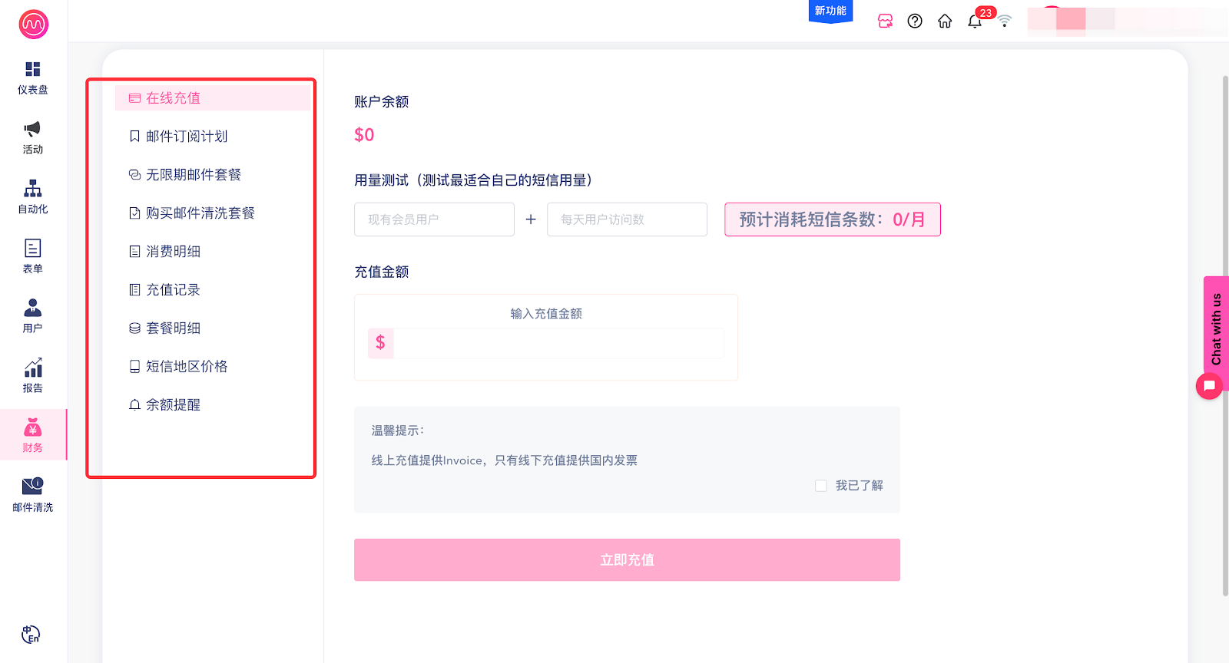Click the help question mark icon
This screenshot has width=1229, height=663.
915,21
